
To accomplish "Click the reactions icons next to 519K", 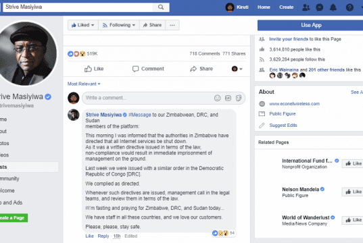I will tap(76, 54).
